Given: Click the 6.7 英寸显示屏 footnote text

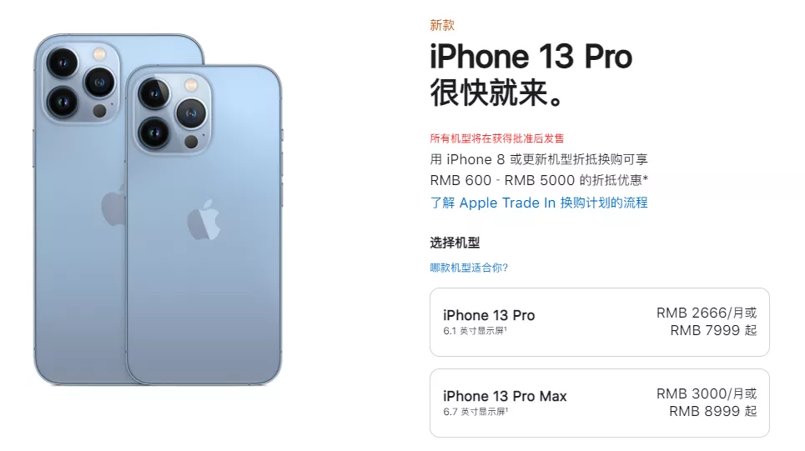Looking at the screenshot, I should (x=476, y=412).
